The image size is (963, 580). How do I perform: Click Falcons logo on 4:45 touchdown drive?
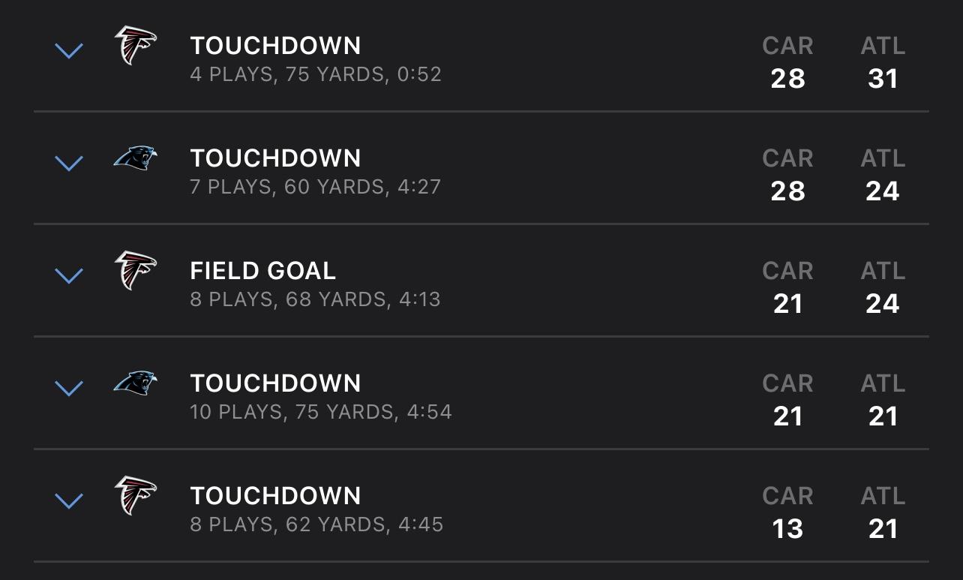point(136,495)
